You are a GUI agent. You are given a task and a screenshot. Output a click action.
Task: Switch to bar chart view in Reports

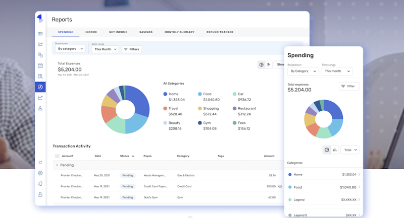pyautogui.click(x=269, y=65)
